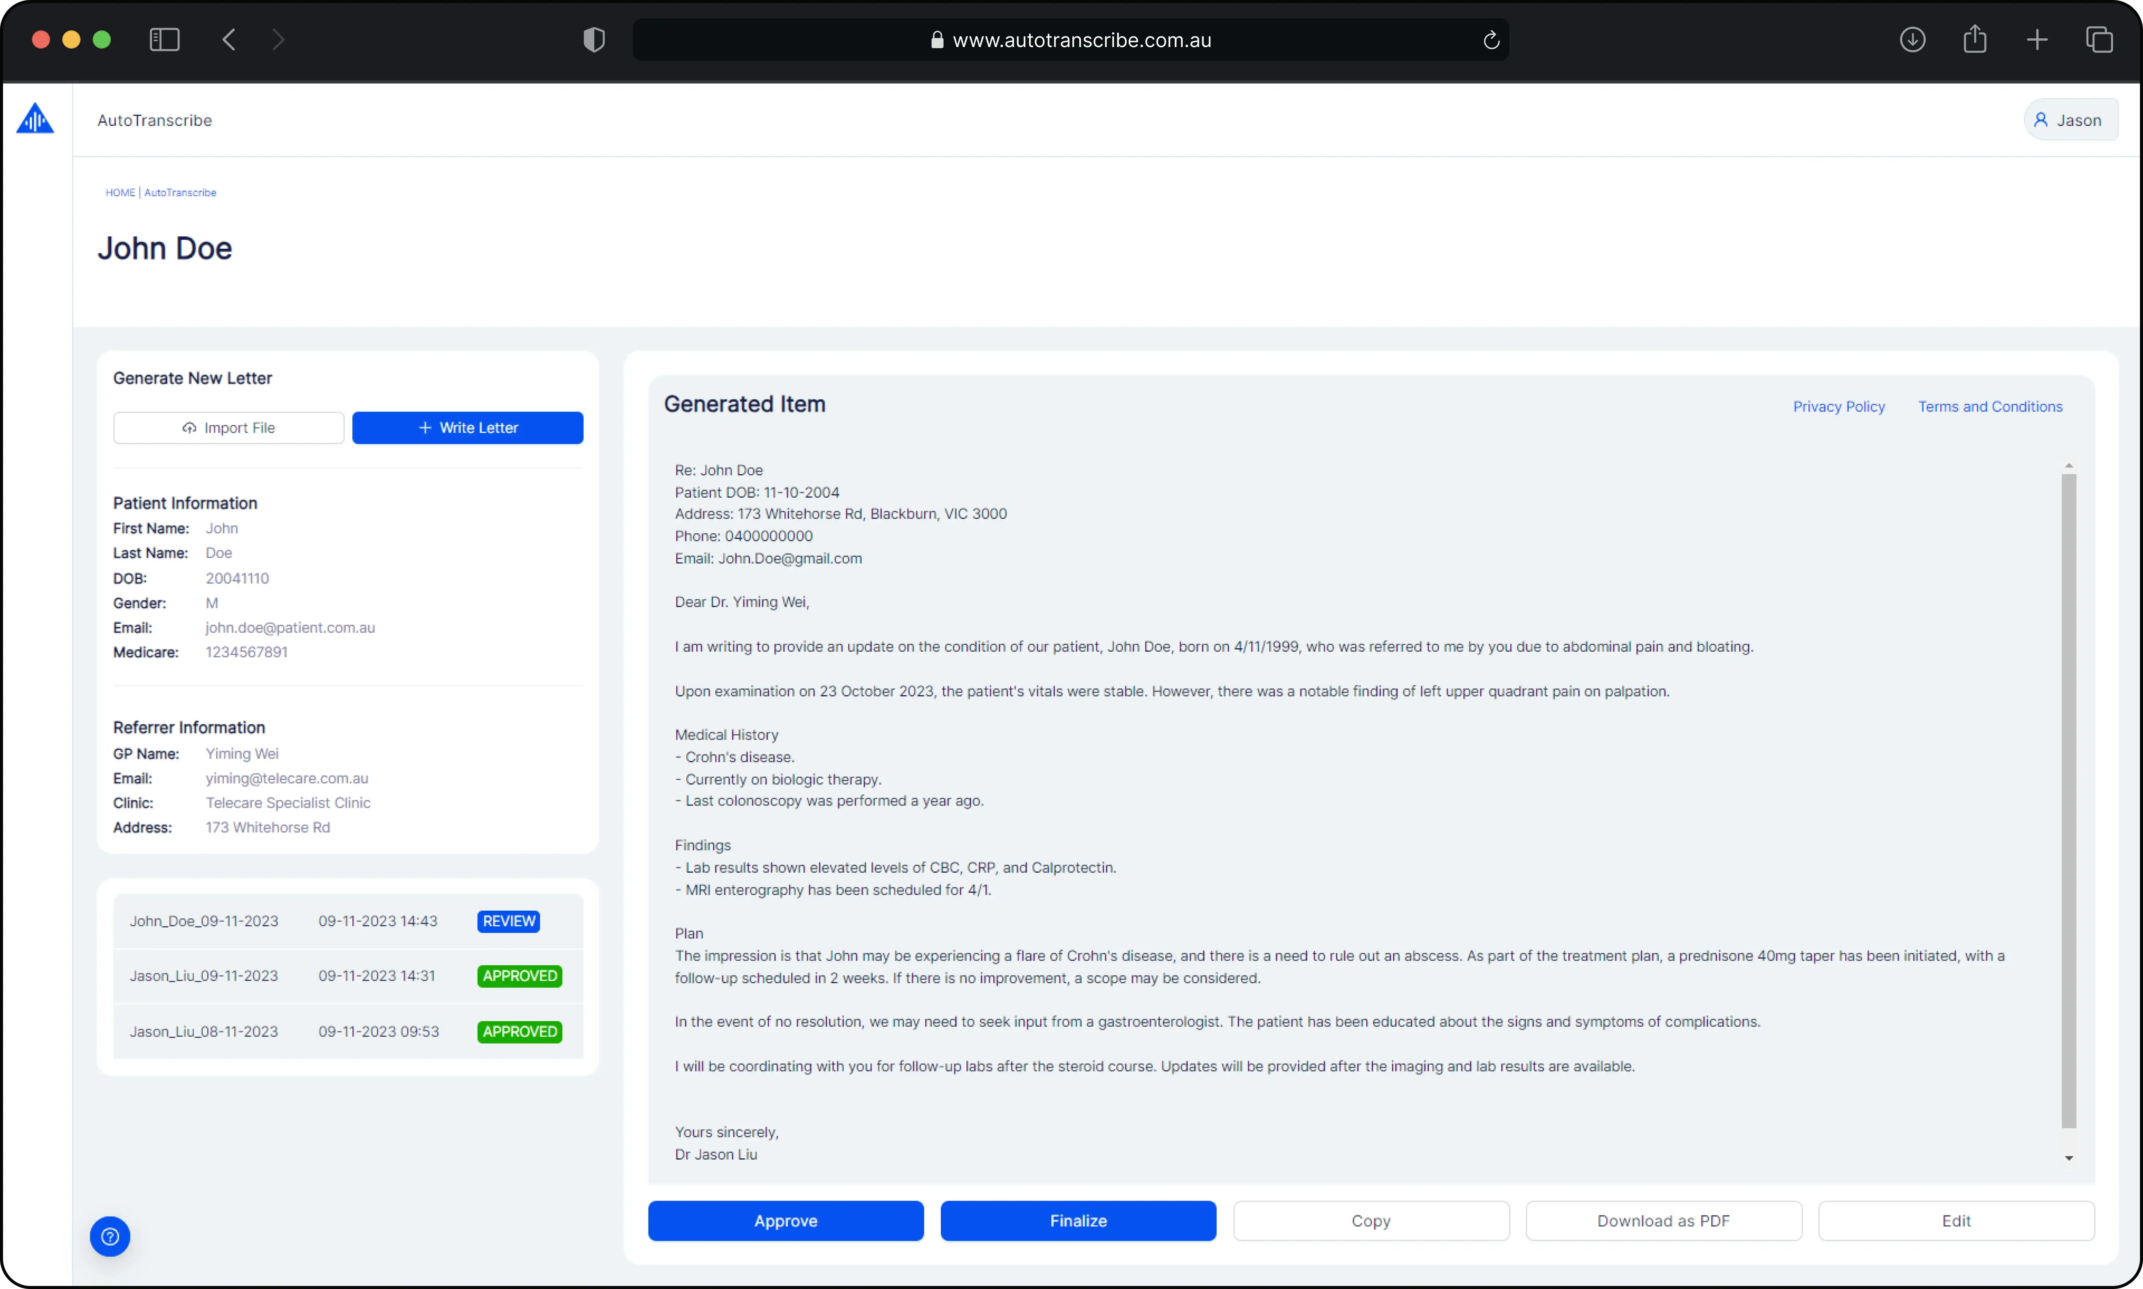
Task: Open Safari downloads with the circled arrow icon
Action: click(1911, 39)
